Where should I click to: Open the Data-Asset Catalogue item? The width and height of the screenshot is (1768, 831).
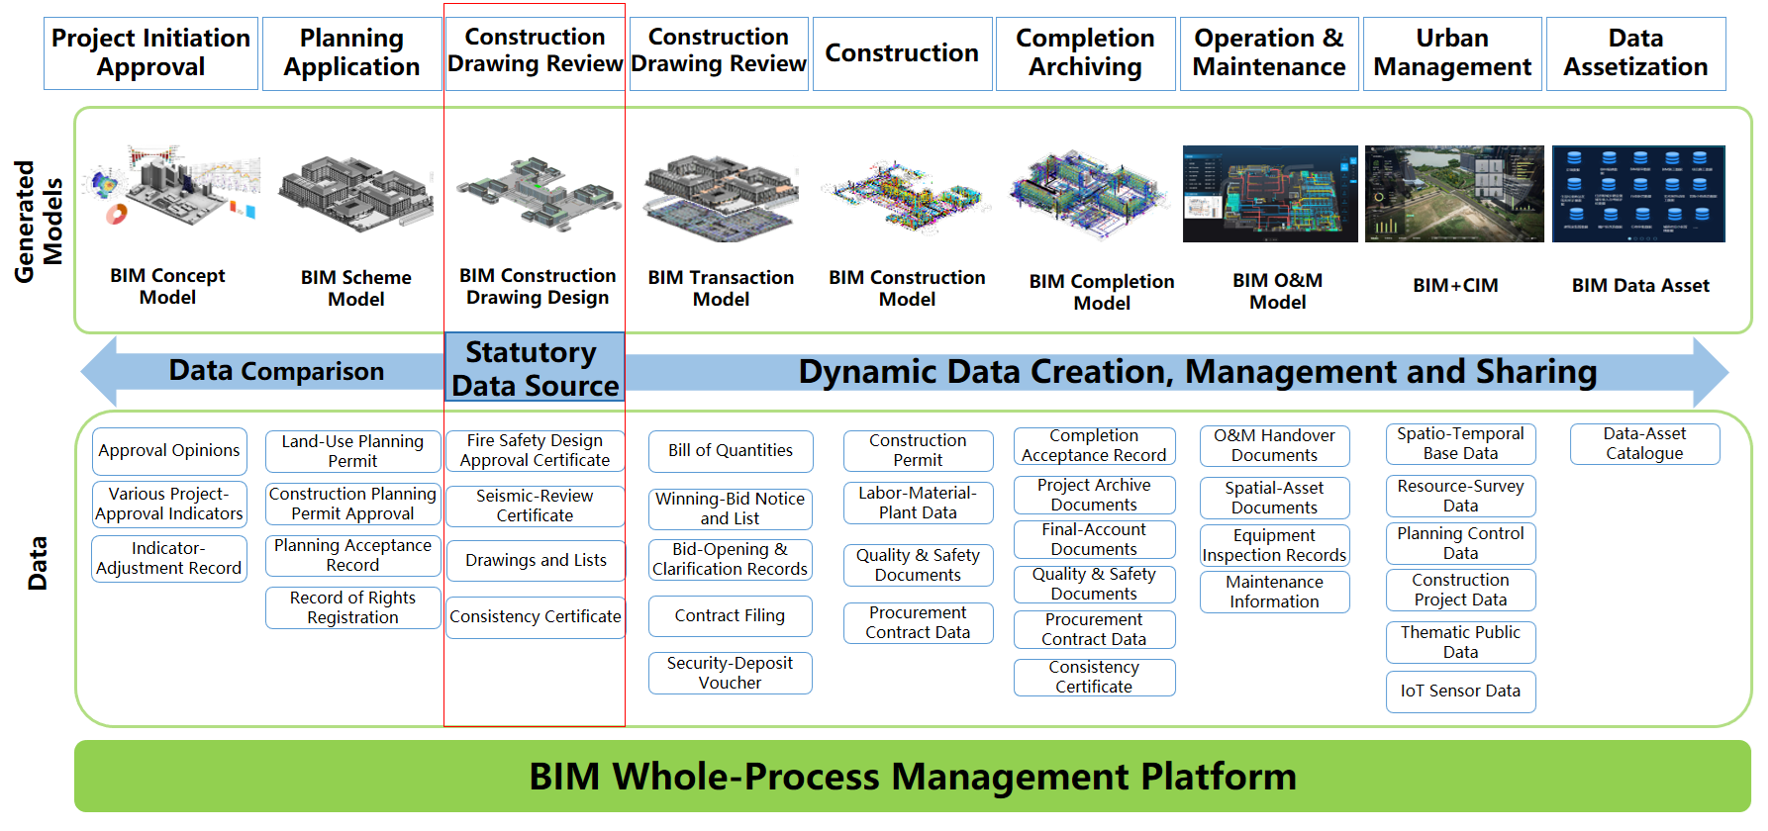pyautogui.click(x=1644, y=444)
